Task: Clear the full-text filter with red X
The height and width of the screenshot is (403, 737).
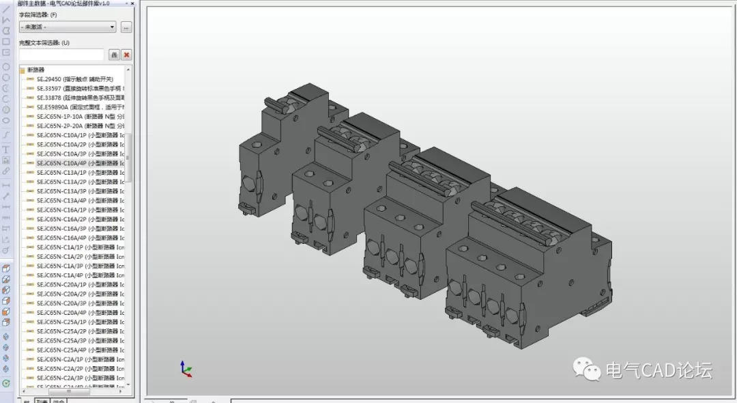Action: 126,55
